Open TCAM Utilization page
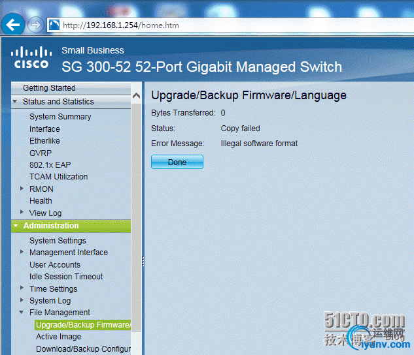414x355 pixels. (x=59, y=177)
